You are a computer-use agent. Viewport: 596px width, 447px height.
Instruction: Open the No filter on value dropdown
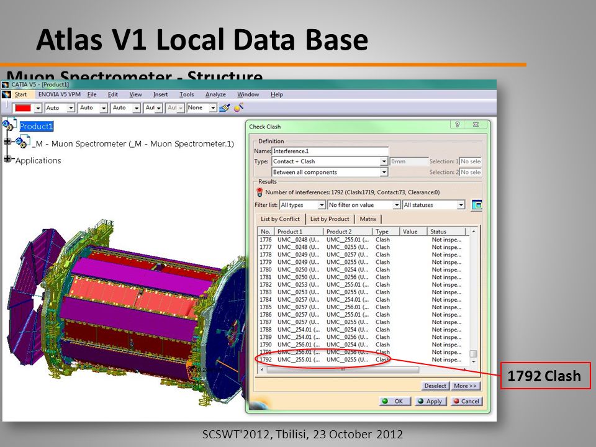pyautogui.click(x=397, y=205)
